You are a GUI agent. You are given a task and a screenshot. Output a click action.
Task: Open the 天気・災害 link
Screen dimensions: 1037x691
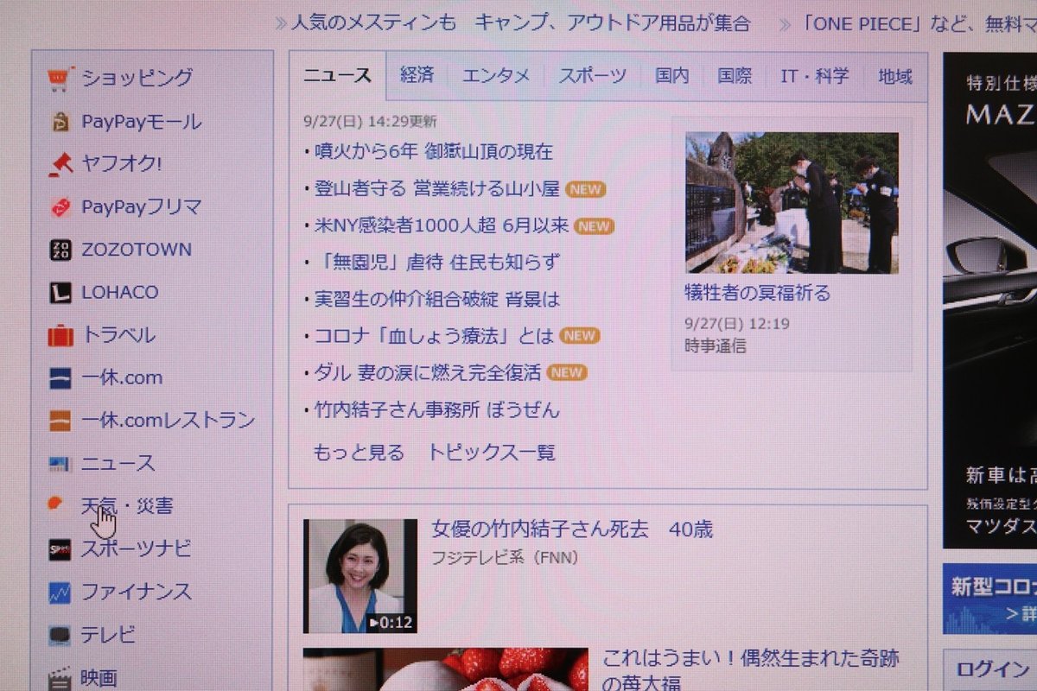coord(127,506)
